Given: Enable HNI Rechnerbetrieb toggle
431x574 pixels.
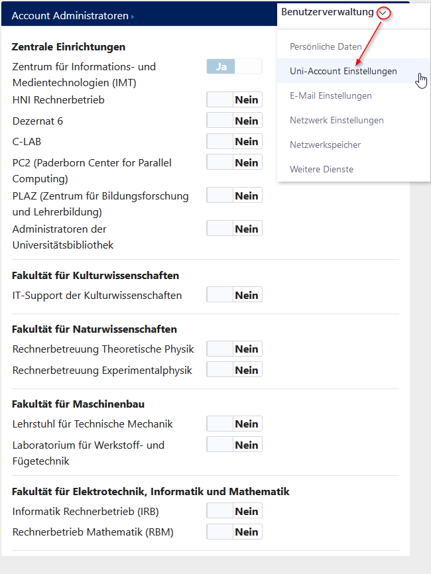Looking at the screenshot, I should (x=234, y=100).
